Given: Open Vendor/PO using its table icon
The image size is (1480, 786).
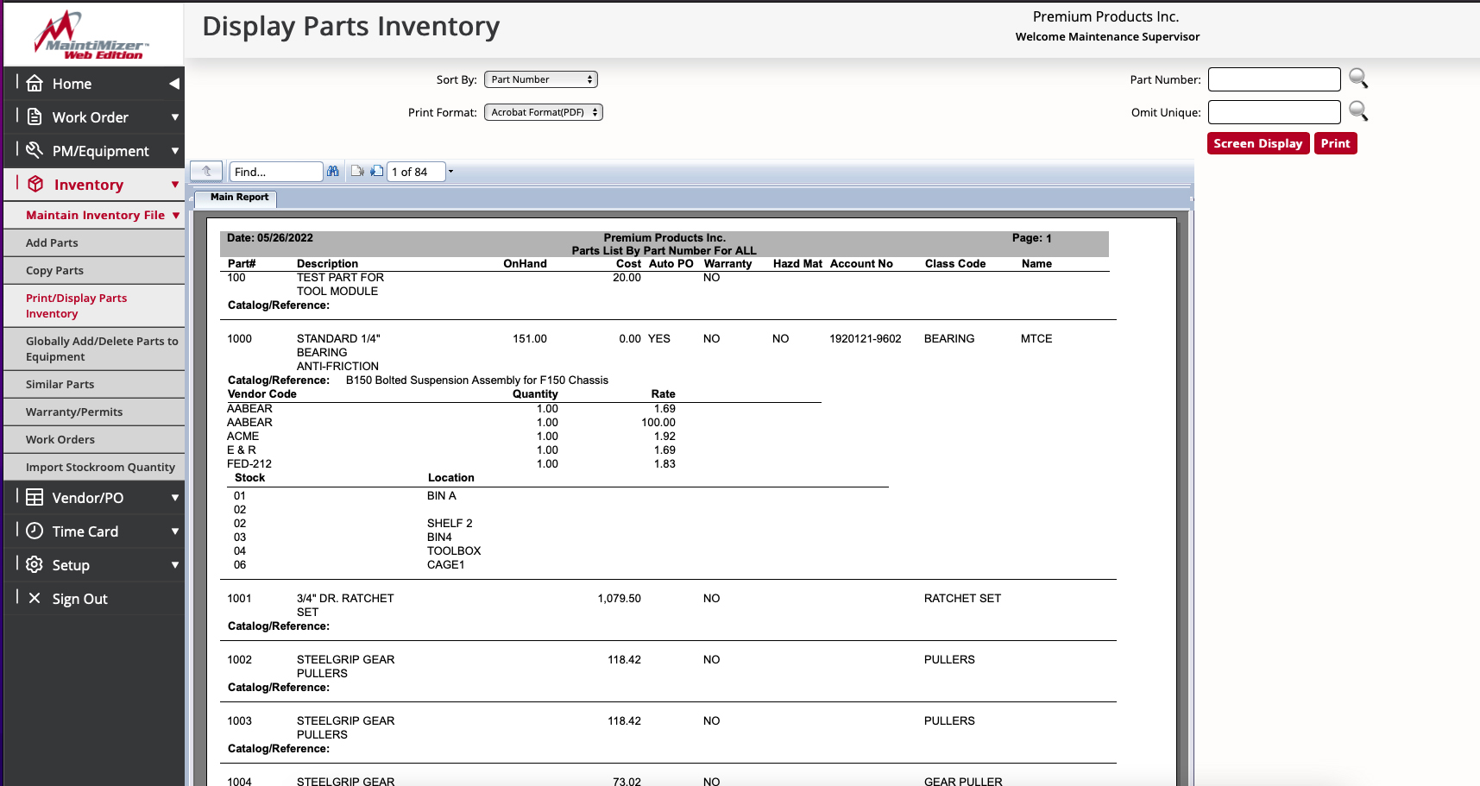Looking at the screenshot, I should [x=35, y=497].
